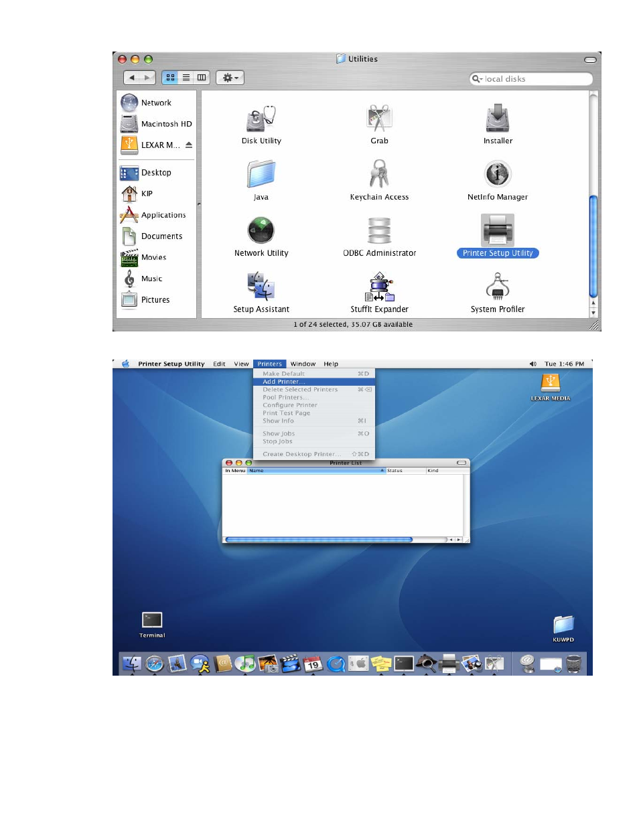
Task: Open iChat from the Dock
Action: (200, 664)
